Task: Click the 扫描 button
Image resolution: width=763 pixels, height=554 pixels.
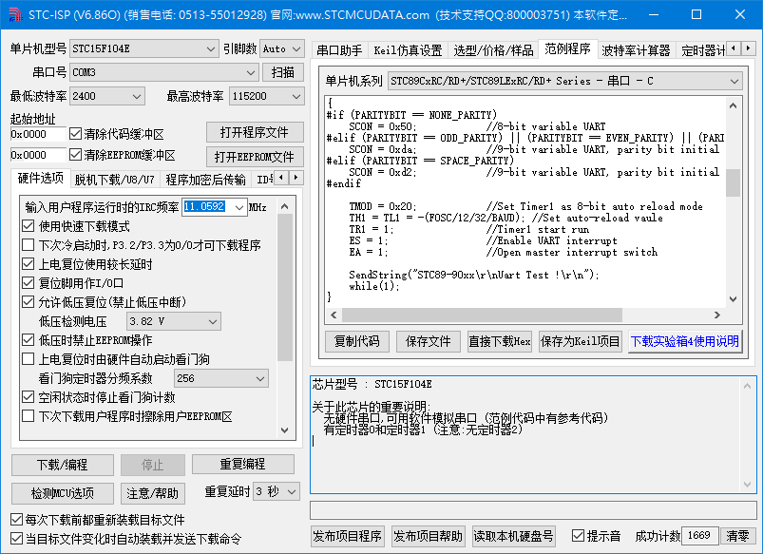Action: (283, 72)
